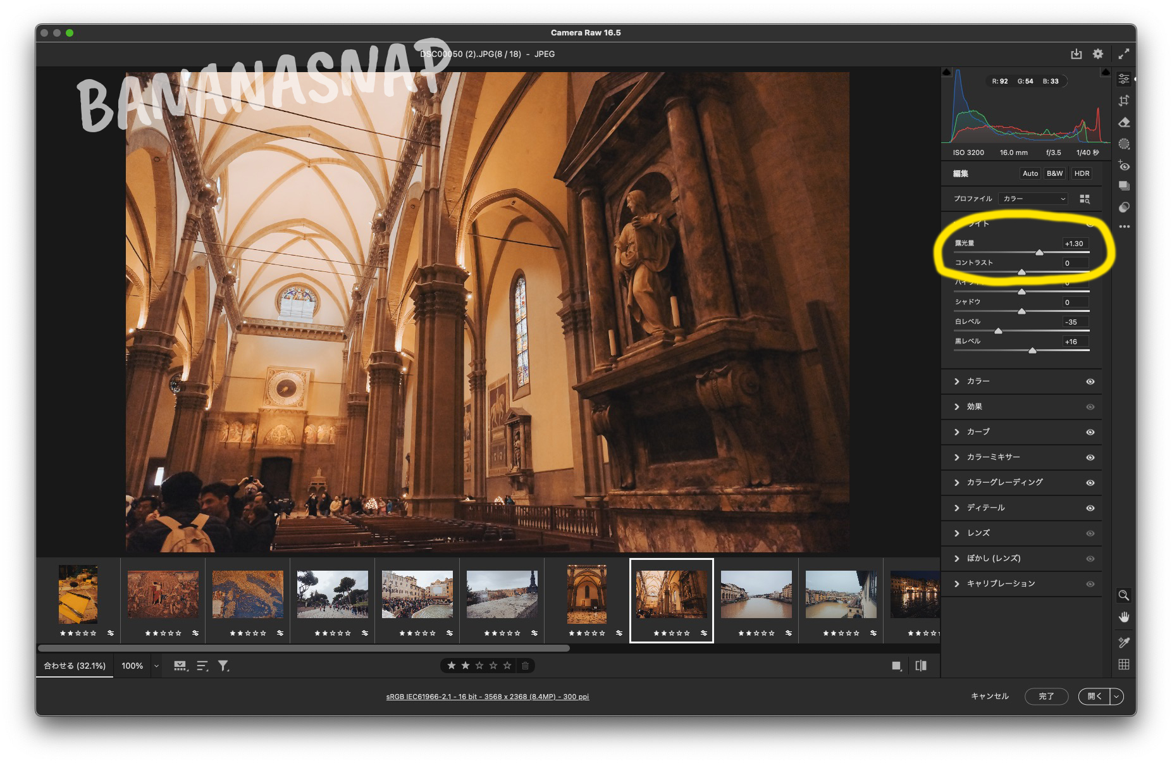Expand the カラー panel chevron
1172x763 pixels.
[x=957, y=381]
